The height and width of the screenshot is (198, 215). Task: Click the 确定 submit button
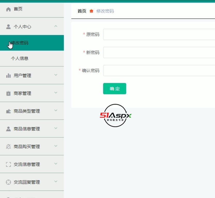[x=115, y=89]
